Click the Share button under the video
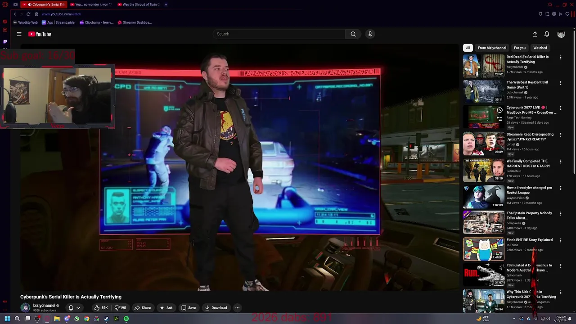Screen dimensions: 576x324 pyautogui.click(x=142, y=308)
